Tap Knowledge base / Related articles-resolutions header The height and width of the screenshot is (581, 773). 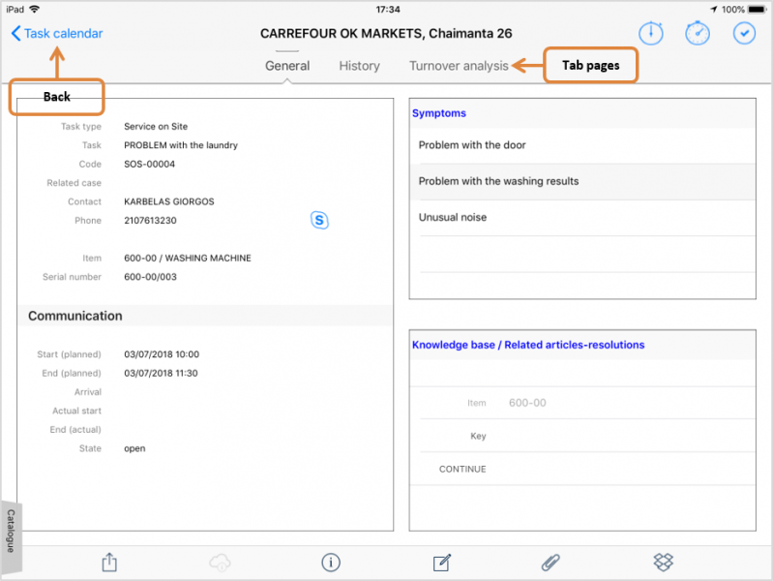coord(528,345)
